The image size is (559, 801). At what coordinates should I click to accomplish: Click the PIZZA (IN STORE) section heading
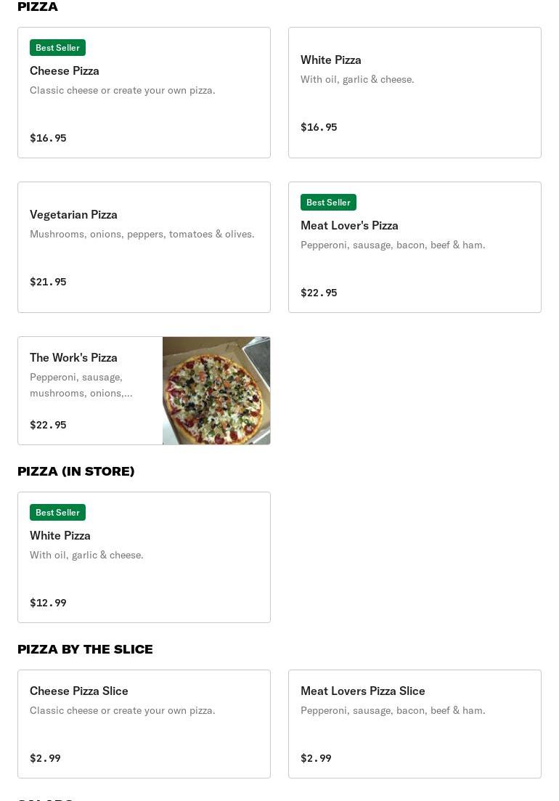(x=76, y=471)
